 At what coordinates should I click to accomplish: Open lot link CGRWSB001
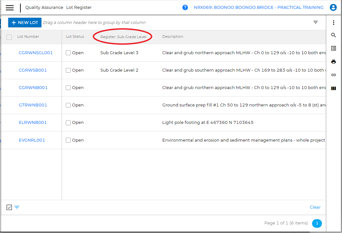(x=33, y=70)
